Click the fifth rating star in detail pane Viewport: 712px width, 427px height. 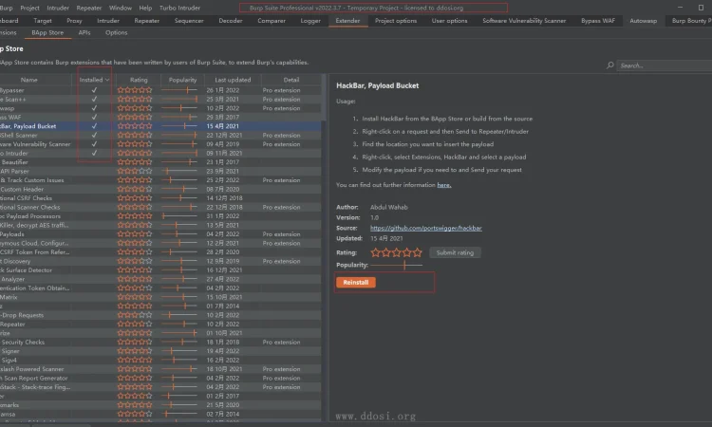tap(418, 252)
